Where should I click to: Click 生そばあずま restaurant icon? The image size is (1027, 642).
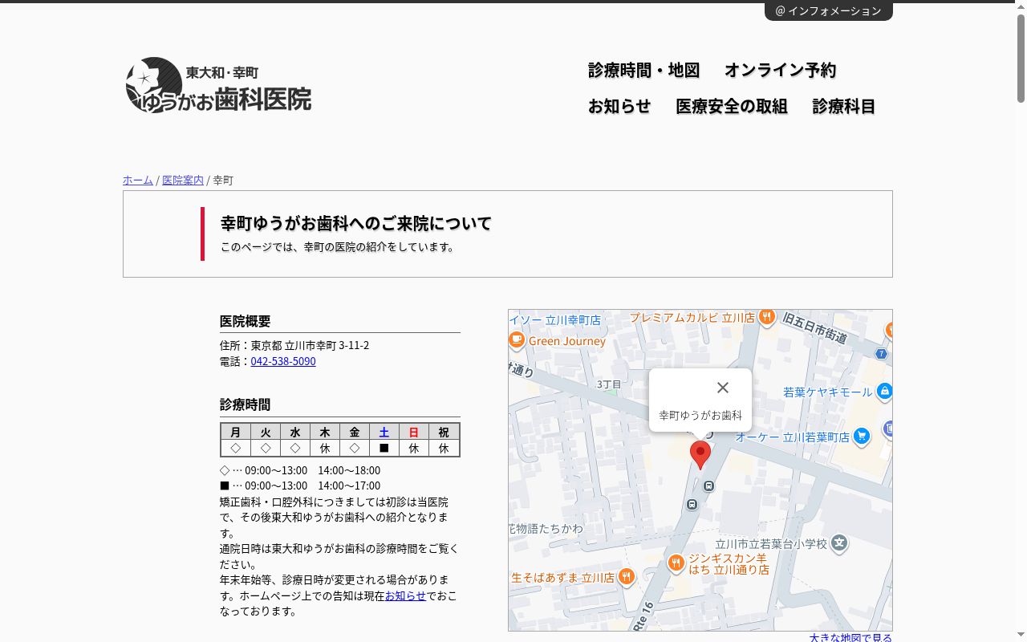(x=627, y=576)
